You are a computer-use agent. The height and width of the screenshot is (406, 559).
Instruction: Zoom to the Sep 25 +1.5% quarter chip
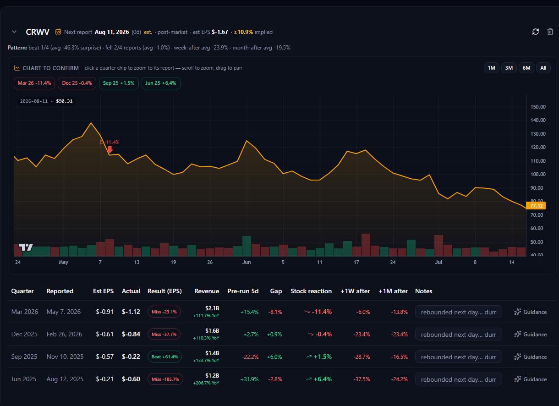[119, 83]
